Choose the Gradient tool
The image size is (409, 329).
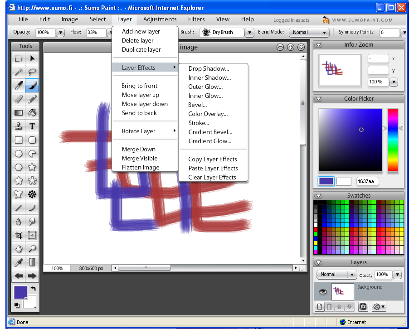pyautogui.click(x=19, y=112)
